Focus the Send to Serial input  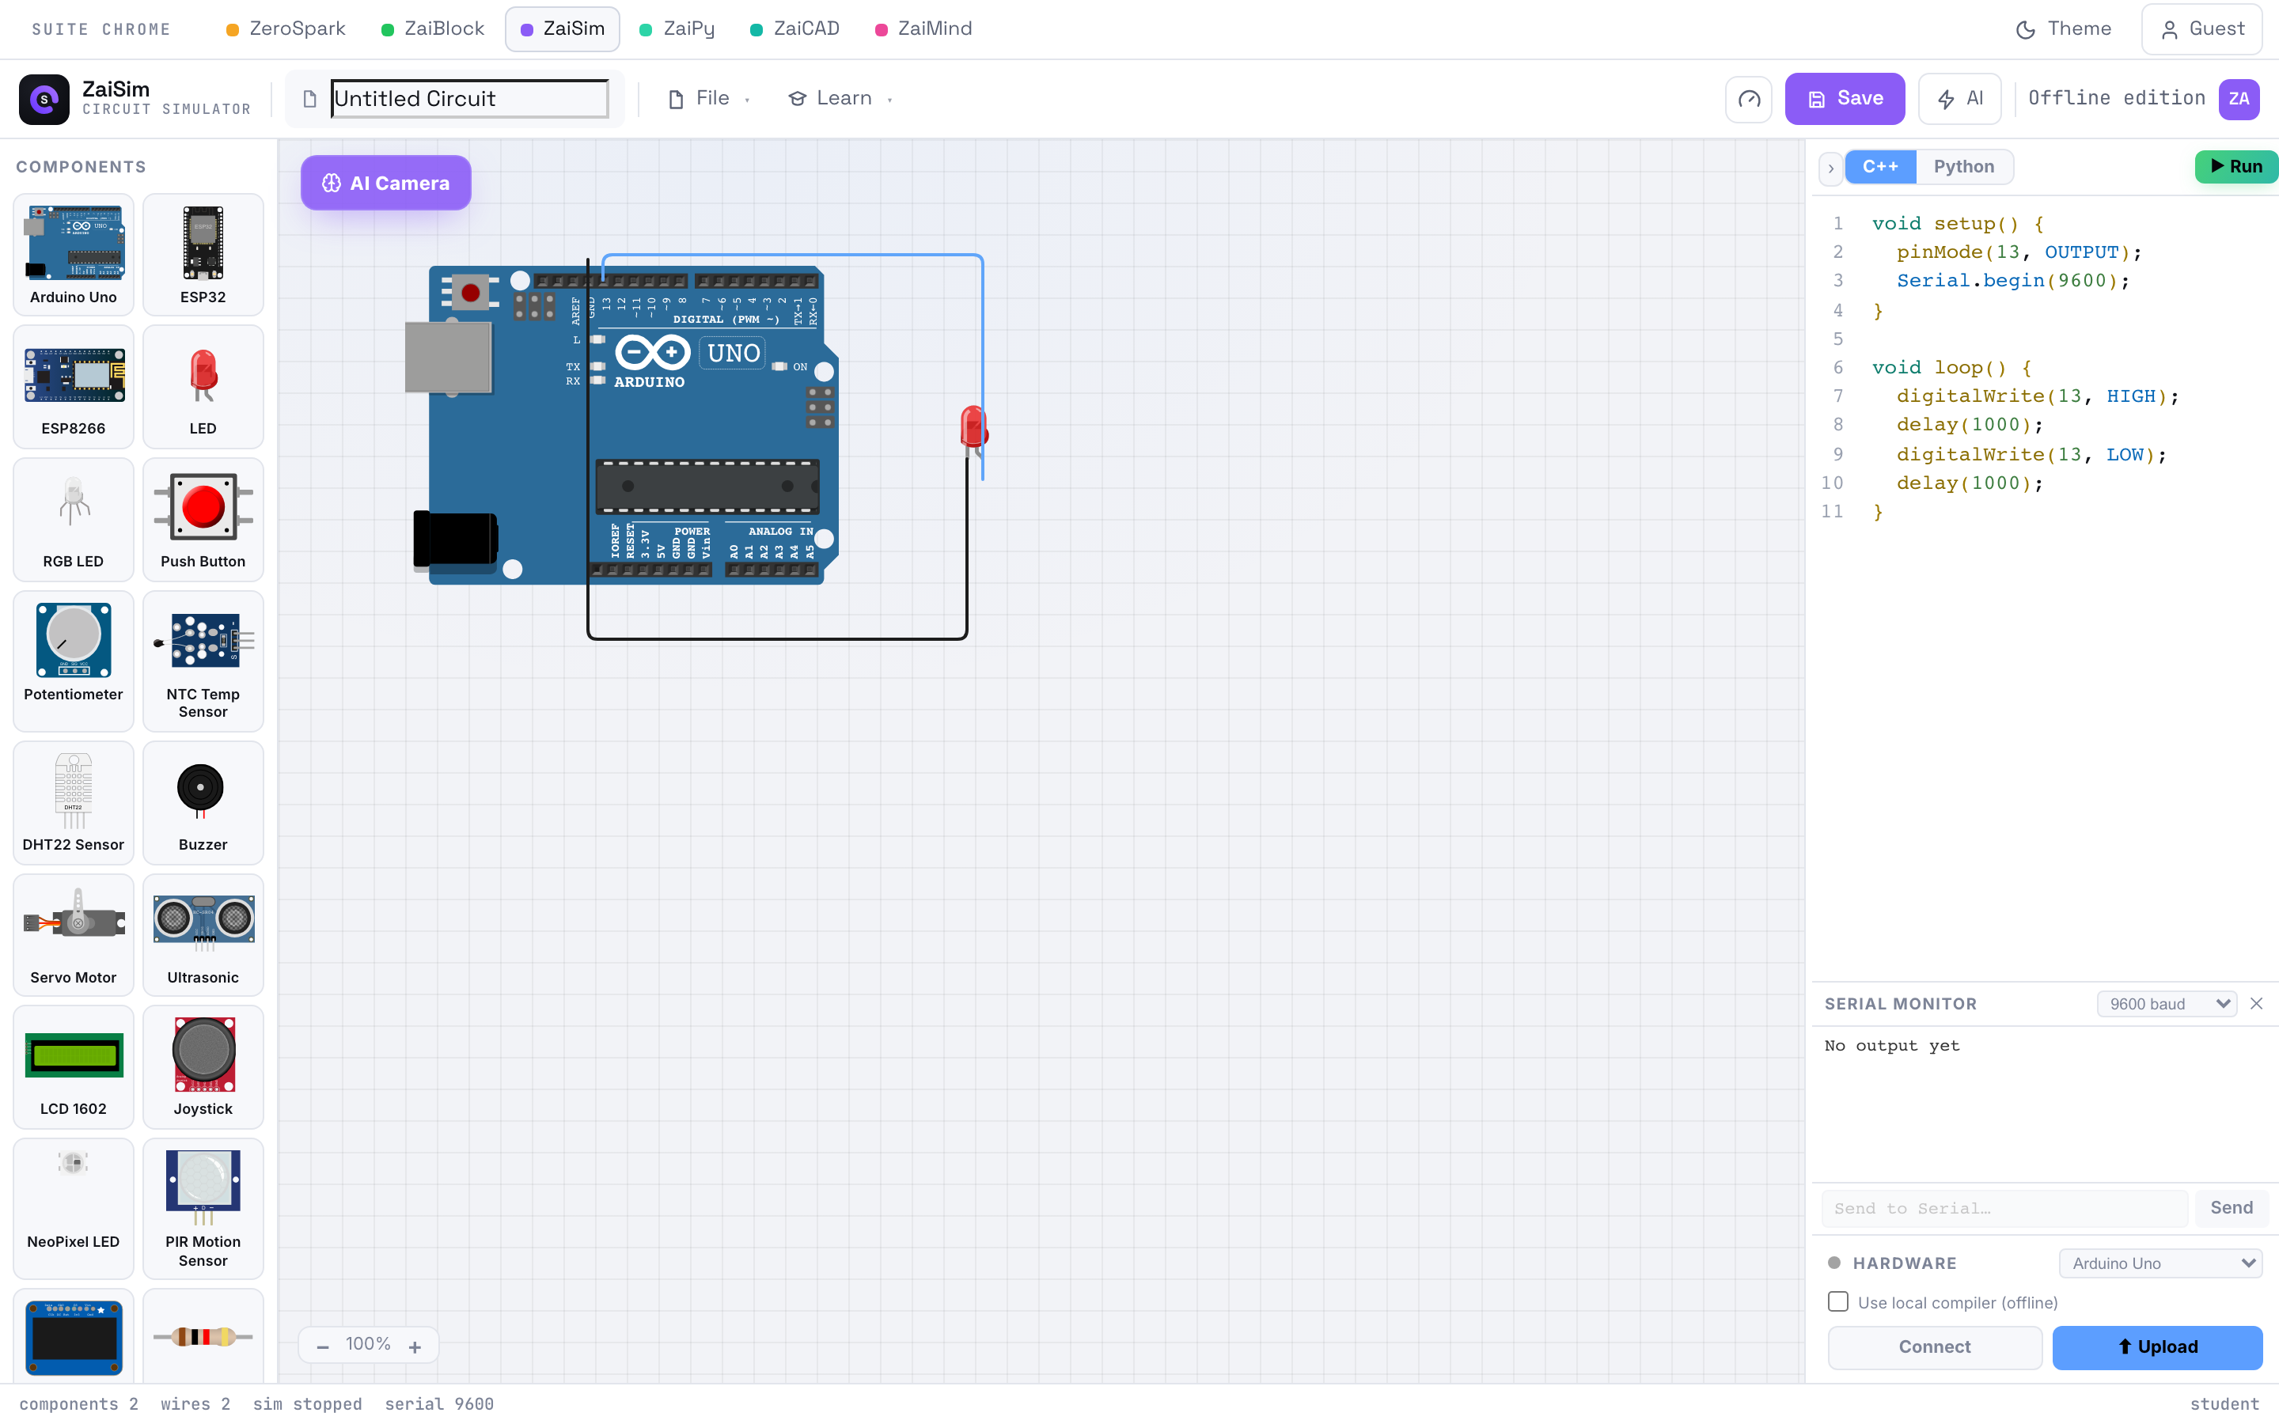point(2004,1208)
